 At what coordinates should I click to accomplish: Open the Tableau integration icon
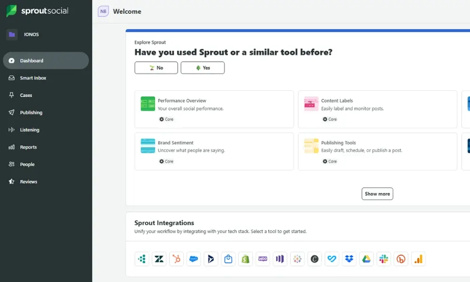tap(297, 259)
